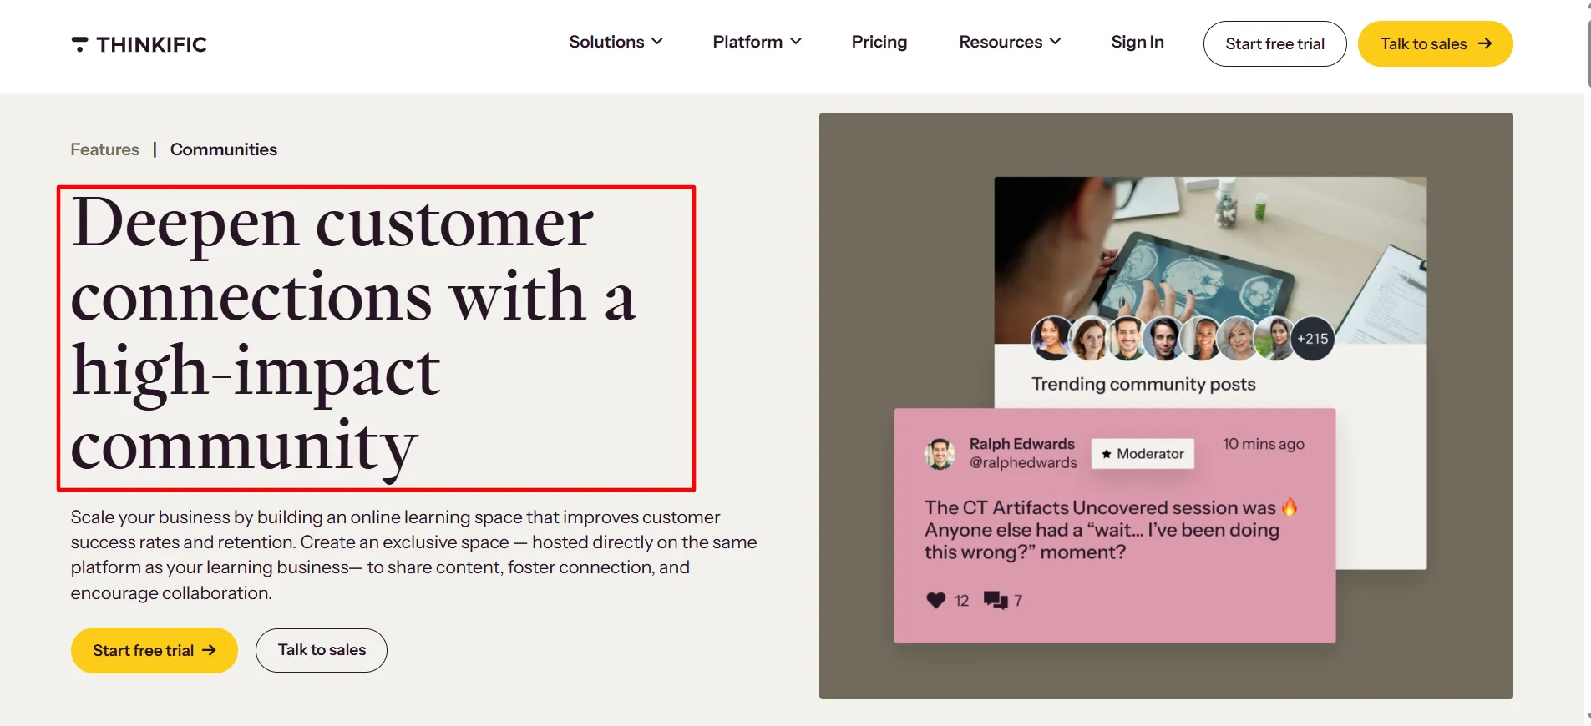Click the Thinkific logo
Viewport: 1591px width, 726px height.
[139, 44]
